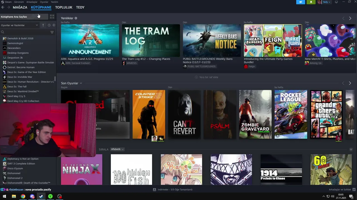Go back with the navigation arrow

[3, 7]
